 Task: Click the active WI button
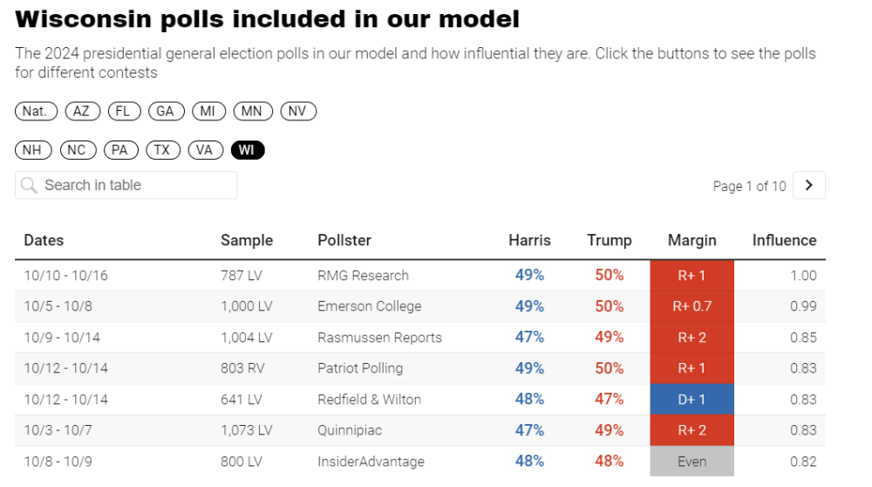point(247,150)
